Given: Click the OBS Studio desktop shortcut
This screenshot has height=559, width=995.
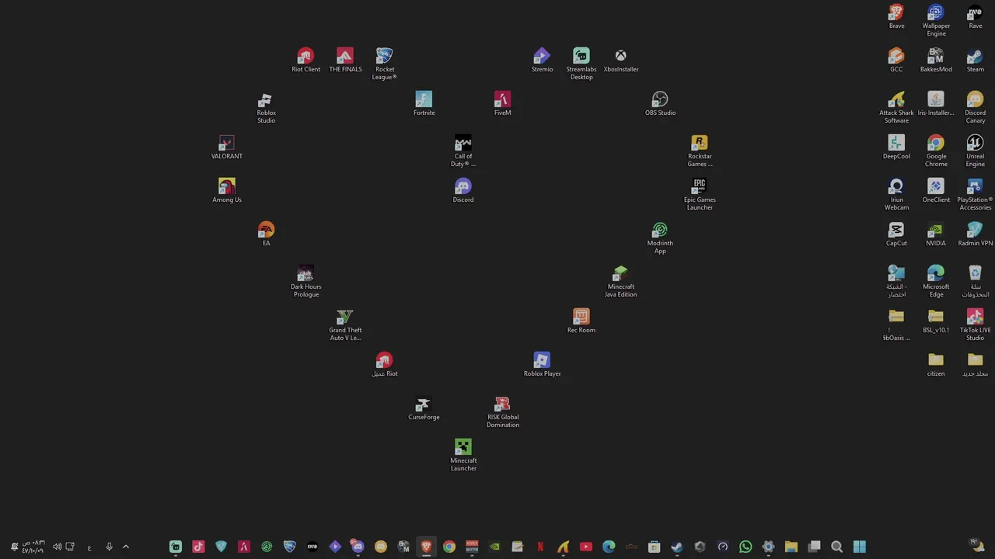Looking at the screenshot, I should (x=660, y=103).
